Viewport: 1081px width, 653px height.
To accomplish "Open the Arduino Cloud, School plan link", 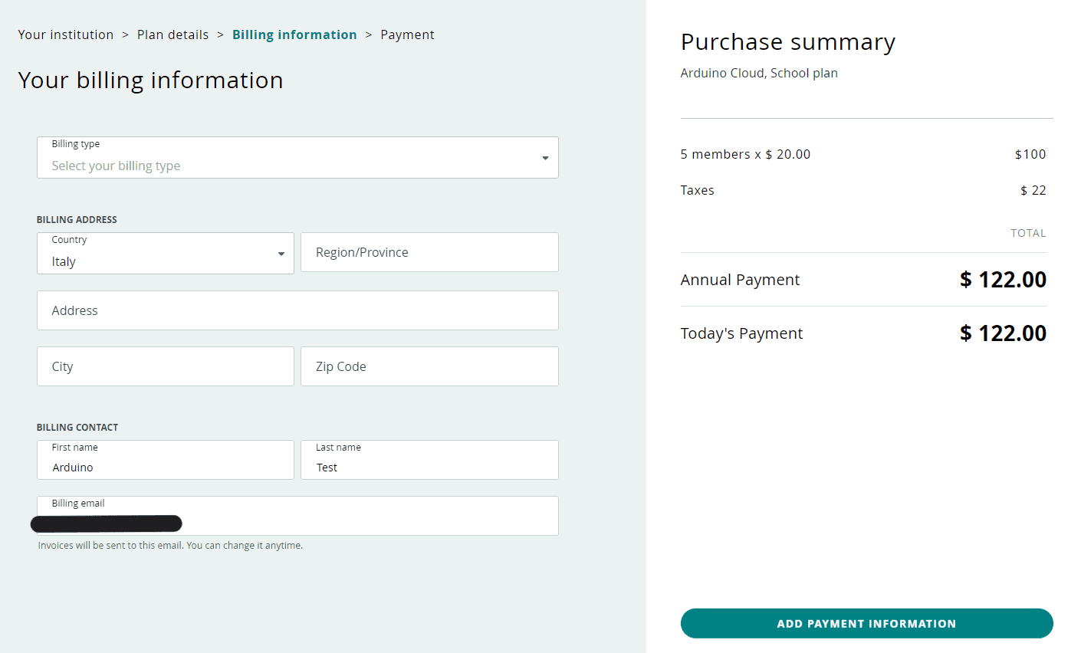I will [758, 73].
